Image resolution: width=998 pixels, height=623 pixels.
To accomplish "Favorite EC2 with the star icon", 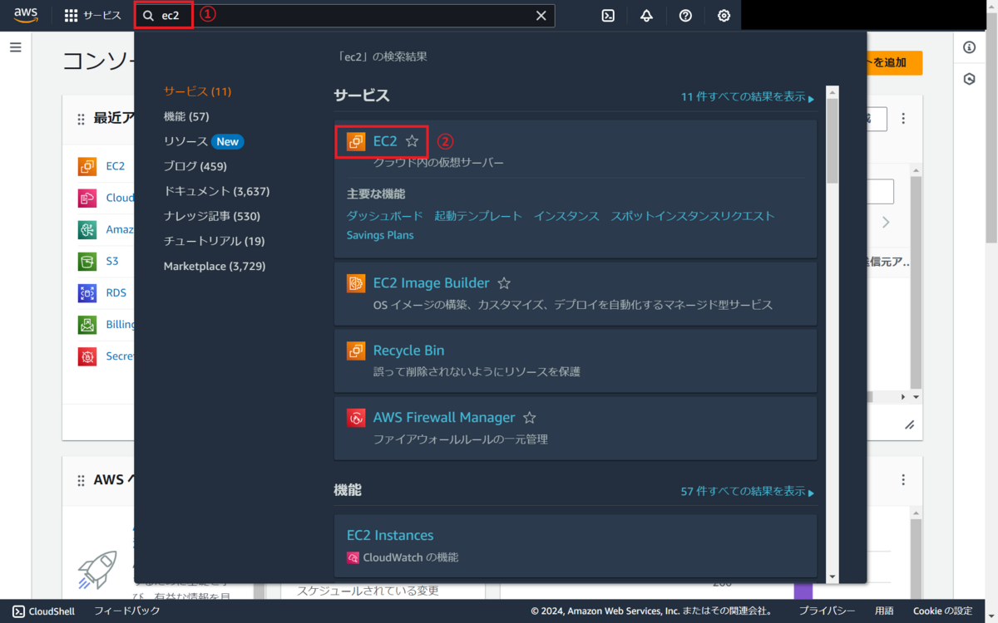I will click(412, 142).
